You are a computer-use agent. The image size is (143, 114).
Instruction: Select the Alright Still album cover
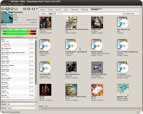(97, 23)
